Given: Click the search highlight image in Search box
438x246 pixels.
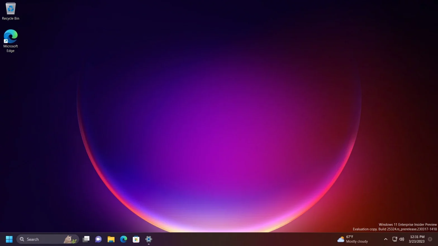Looking at the screenshot, I should tap(70, 239).
